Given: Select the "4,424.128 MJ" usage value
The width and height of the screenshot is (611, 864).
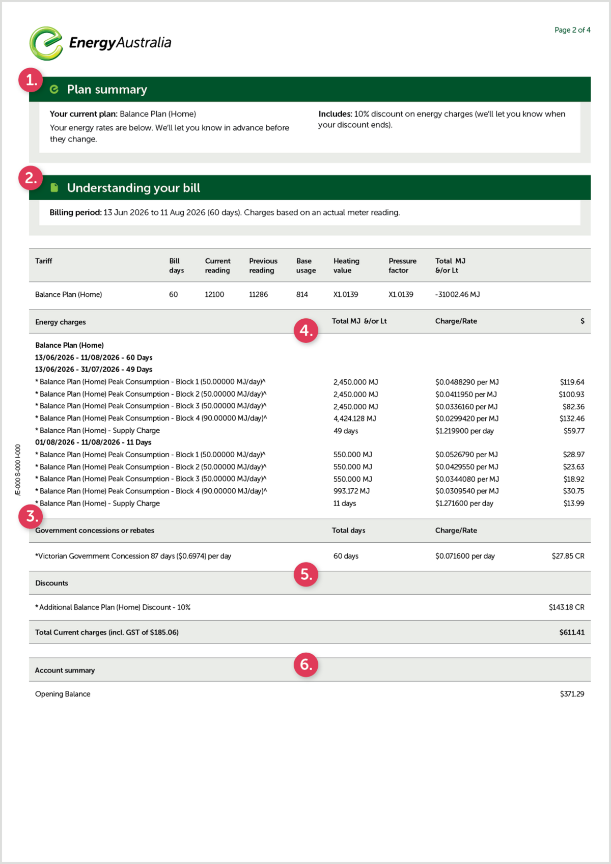Looking at the screenshot, I should (x=355, y=419).
